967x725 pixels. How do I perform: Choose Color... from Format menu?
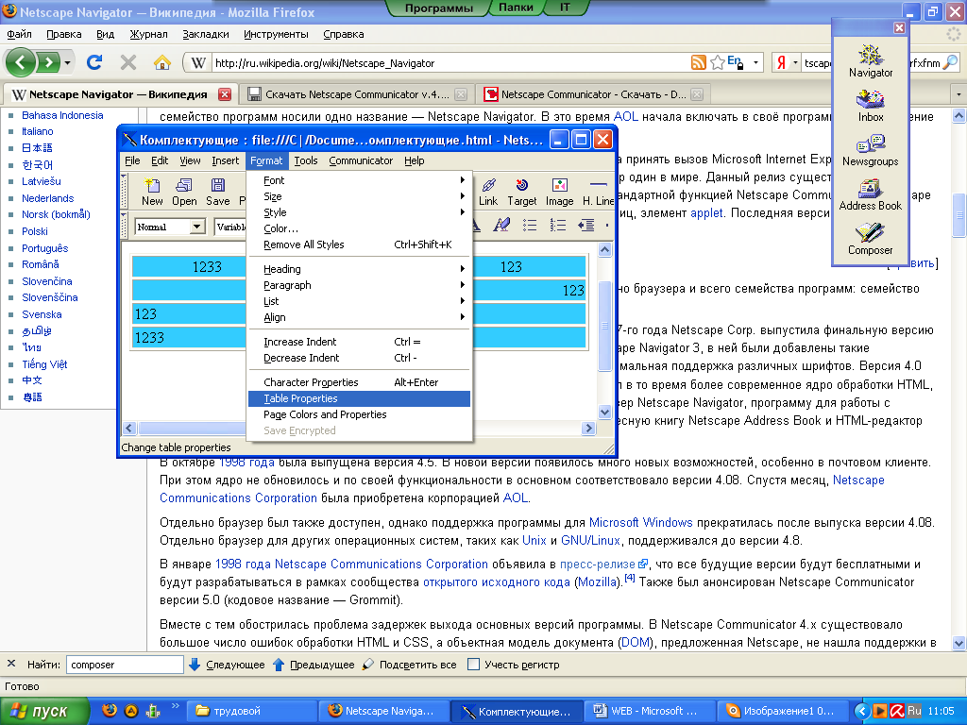point(359,228)
